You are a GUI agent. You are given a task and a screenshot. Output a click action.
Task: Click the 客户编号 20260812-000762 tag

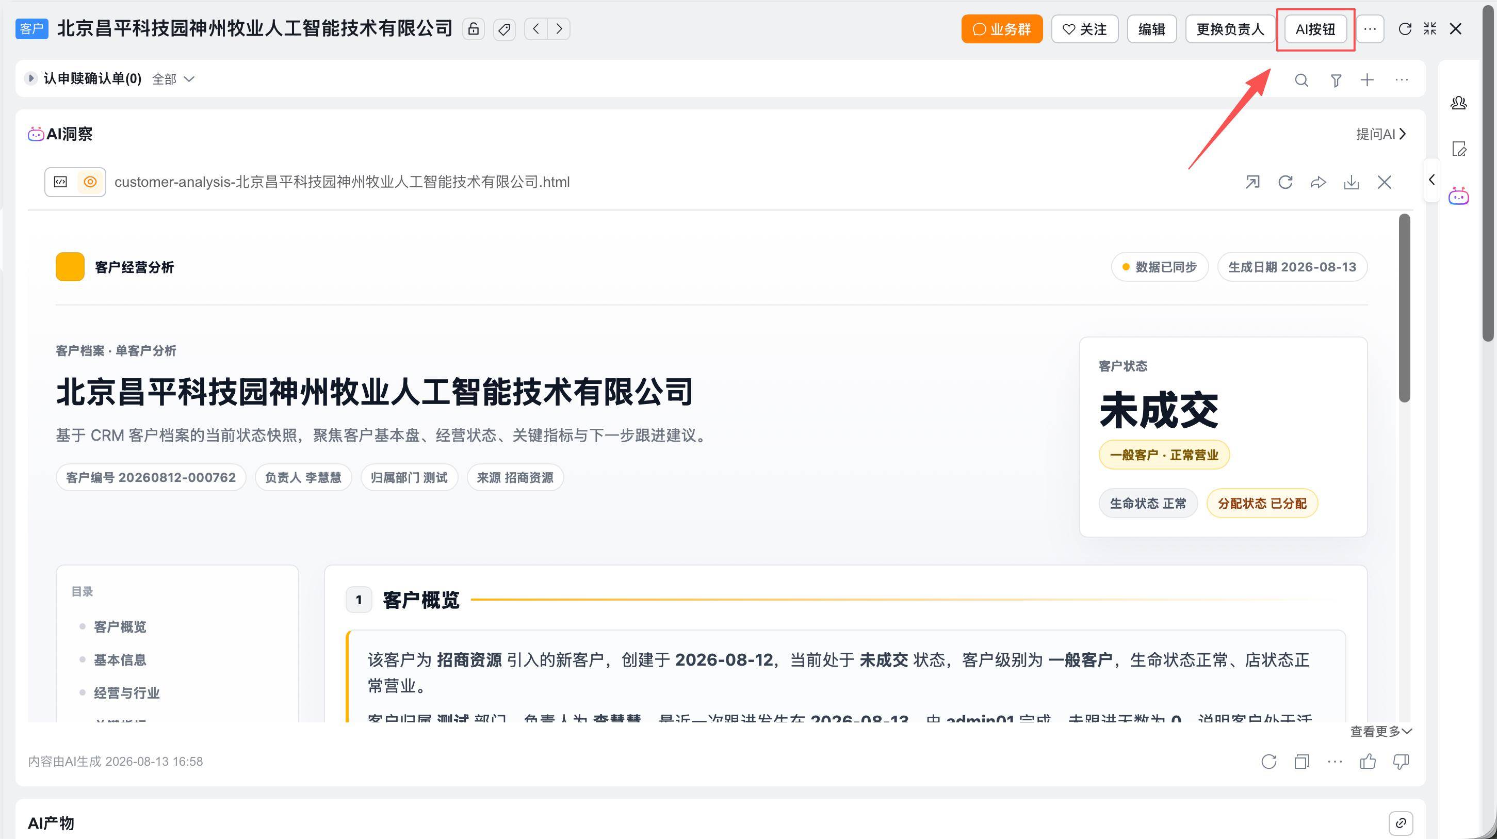pos(151,477)
